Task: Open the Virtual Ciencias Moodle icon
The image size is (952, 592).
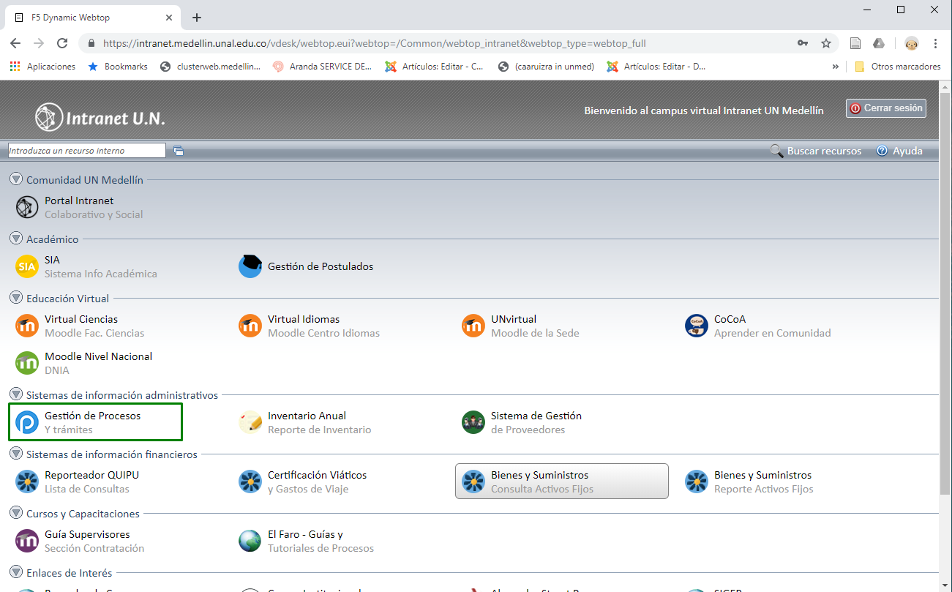Action: (x=27, y=326)
